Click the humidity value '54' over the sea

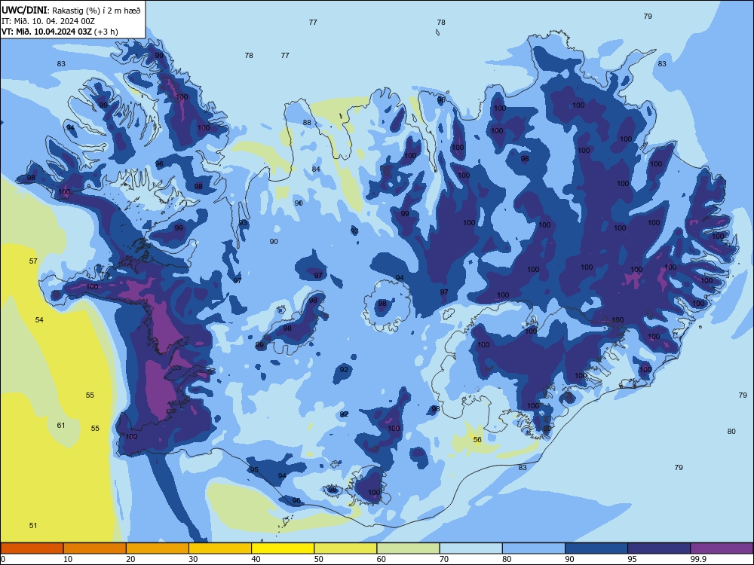click(x=39, y=319)
